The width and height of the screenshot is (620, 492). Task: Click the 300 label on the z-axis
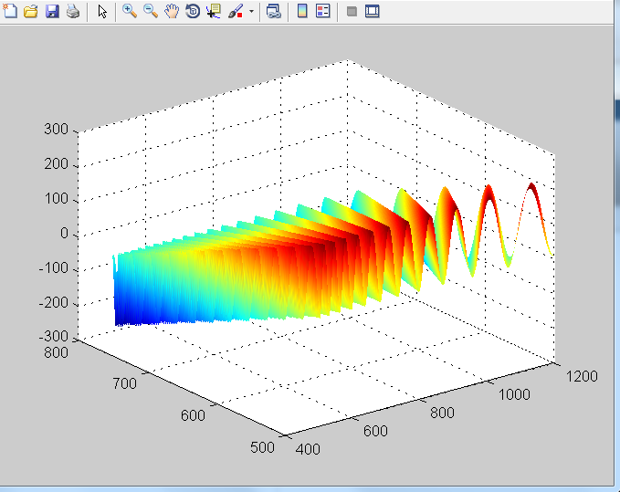(x=56, y=130)
